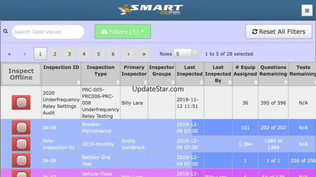Image resolution: width=316 pixels, height=177 pixels.
Task: Open the Rows per page dropdown
Action: pos(186,54)
